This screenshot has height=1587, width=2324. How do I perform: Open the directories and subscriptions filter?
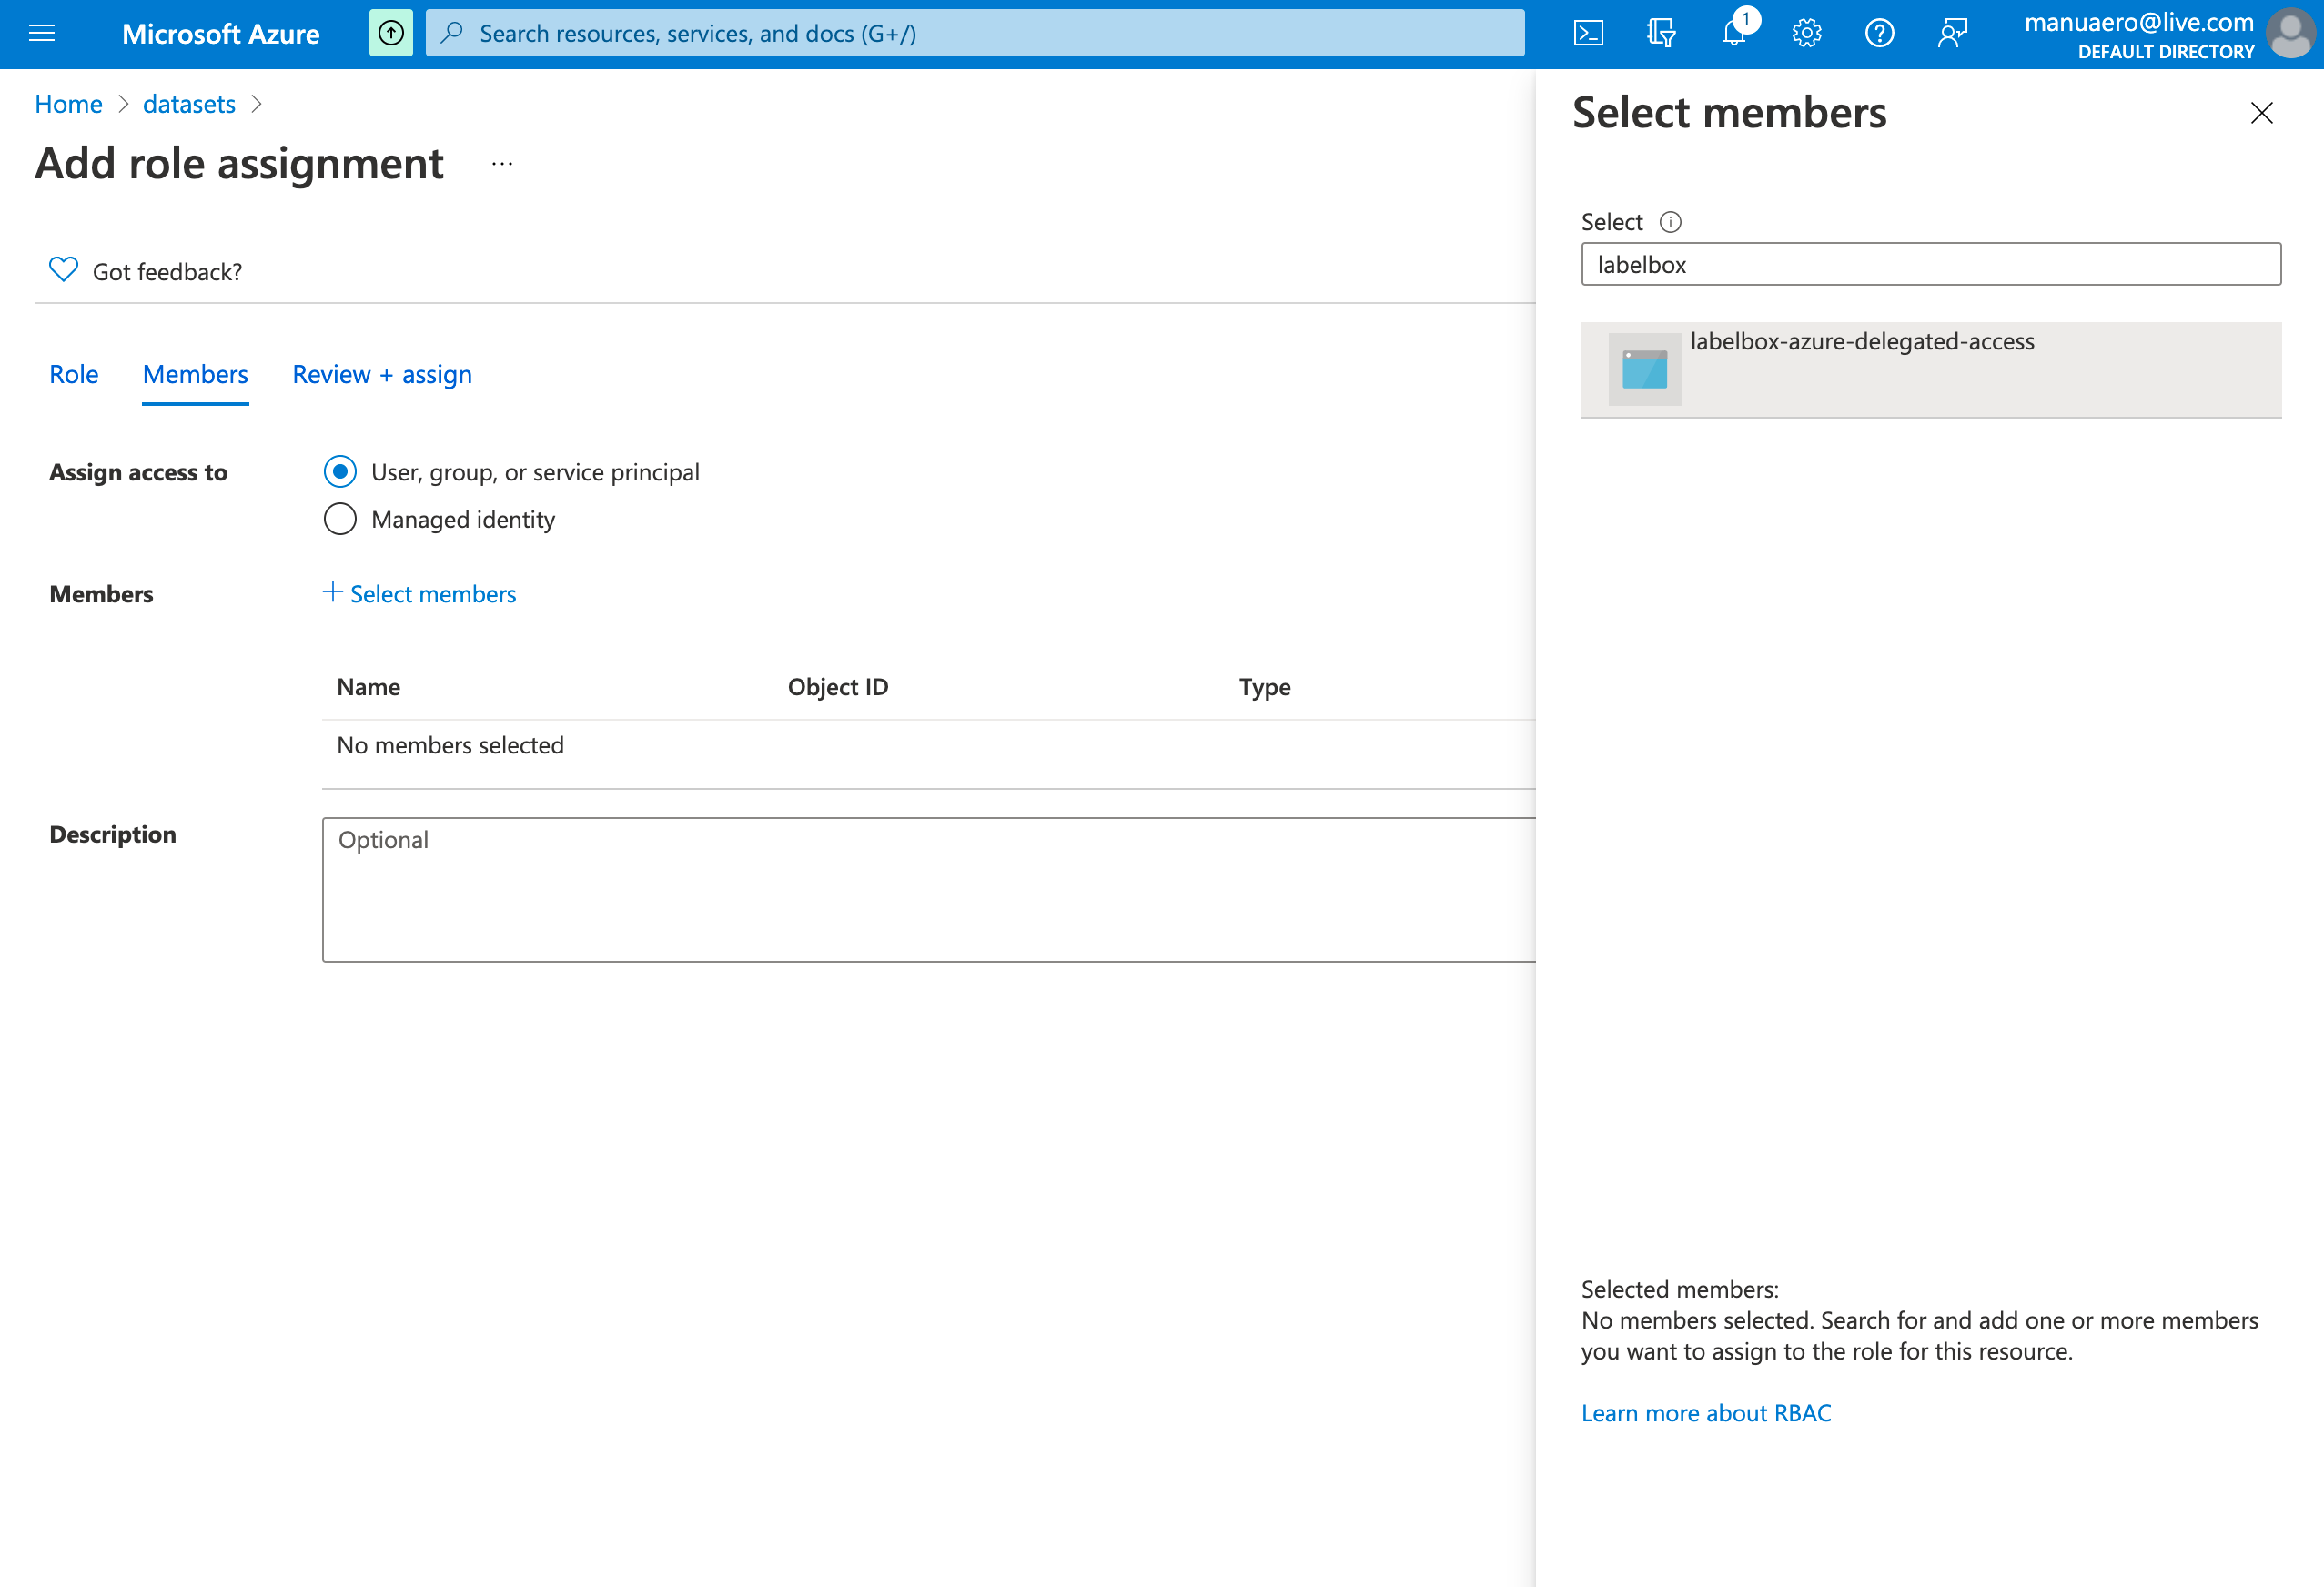(1661, 33)
